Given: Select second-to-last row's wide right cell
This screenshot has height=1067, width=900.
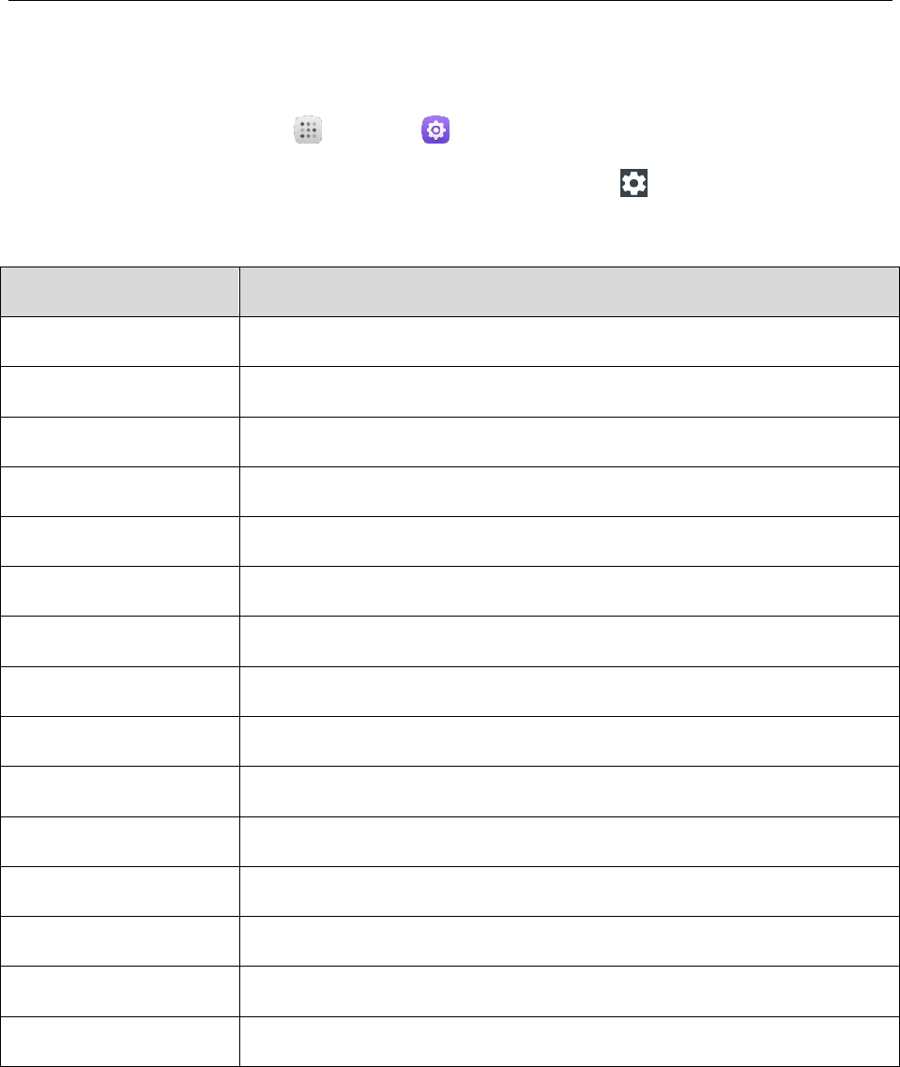Looking at the screenshot, I should [x=570, y=992].
